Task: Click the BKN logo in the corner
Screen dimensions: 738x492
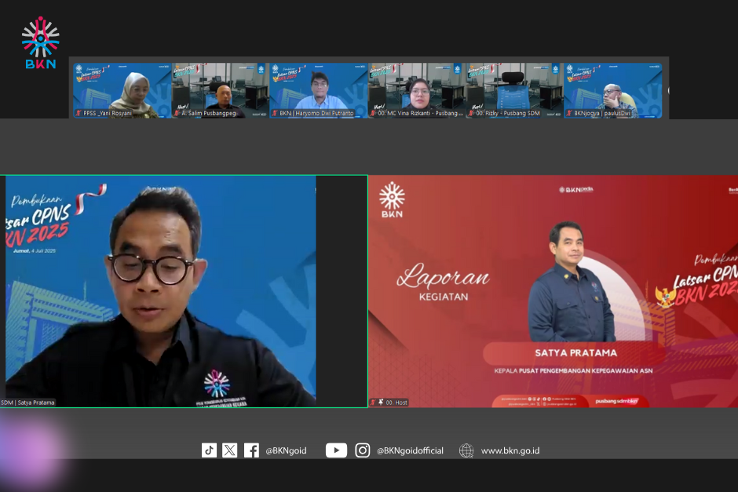Action: pos(40,42)
